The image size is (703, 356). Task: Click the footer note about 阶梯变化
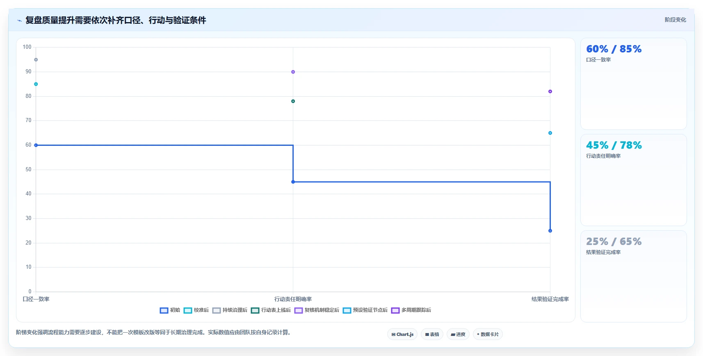pyautogui.click(x=154, y=332)
